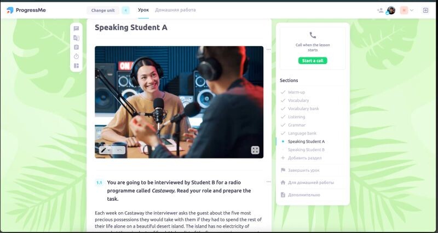Open the timer stopwatch icon
The width and height of the screenshot is (438, 233).
point(76,56)
